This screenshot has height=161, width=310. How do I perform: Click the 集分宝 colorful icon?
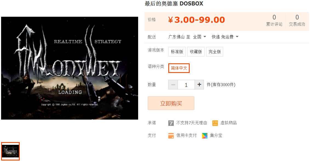coord(205,136)
